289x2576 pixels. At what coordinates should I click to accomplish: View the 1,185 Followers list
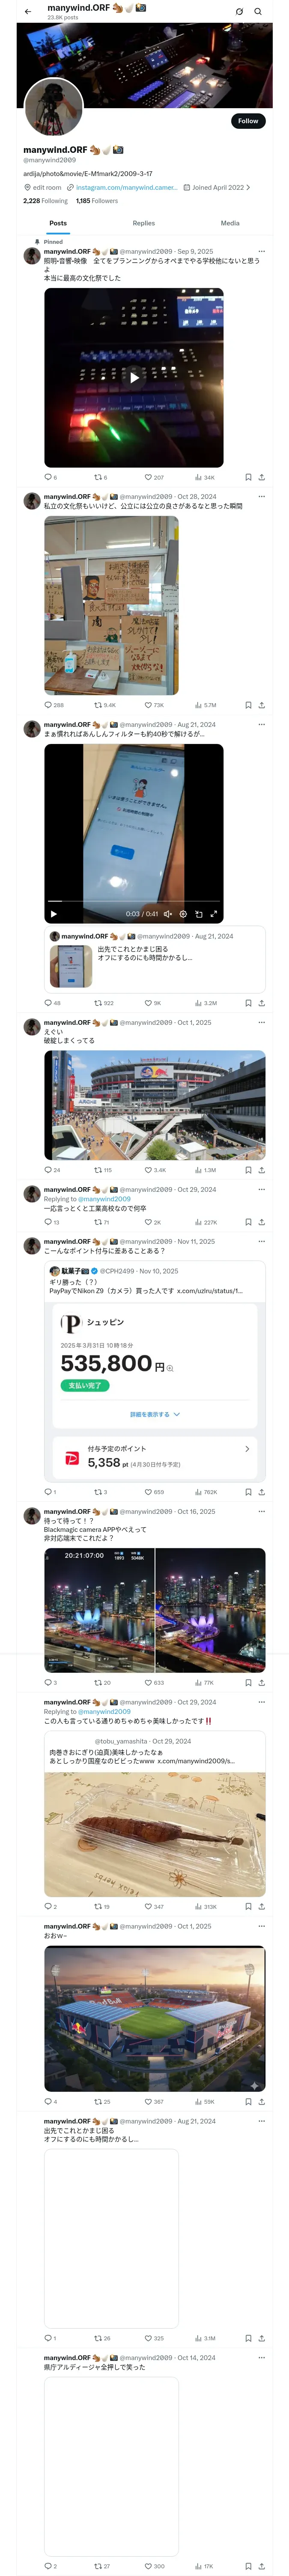[97, 201]
